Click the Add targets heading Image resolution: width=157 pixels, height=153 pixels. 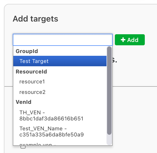pos(36,19)
